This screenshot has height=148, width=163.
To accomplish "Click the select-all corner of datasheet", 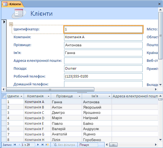I will pyautogui.click(x=4, y=96).
